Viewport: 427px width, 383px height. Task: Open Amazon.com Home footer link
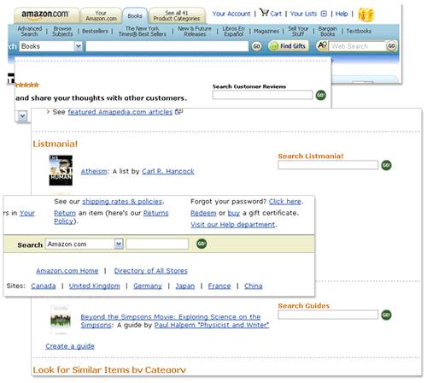pos(67,271)
